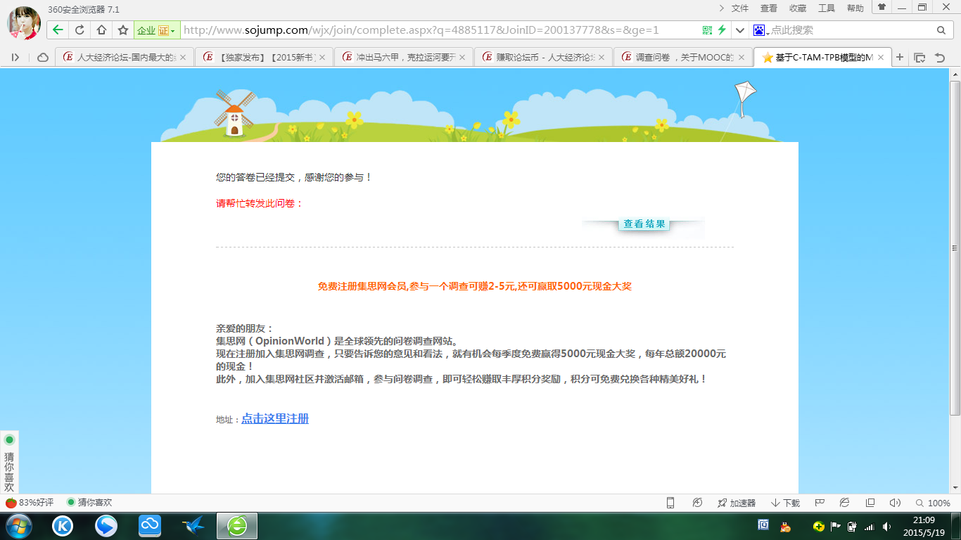
Task: Click the 点击这里注册 link
Action: click(x=275, y=419)
